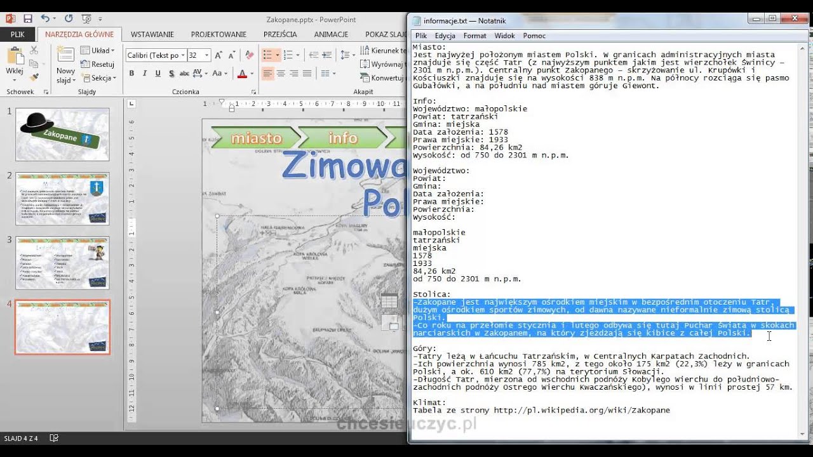Insert a new slide with the Nowy slajd icon
Image resolution: width=813 pixels, height=457 pixels.
coord(65,55)
